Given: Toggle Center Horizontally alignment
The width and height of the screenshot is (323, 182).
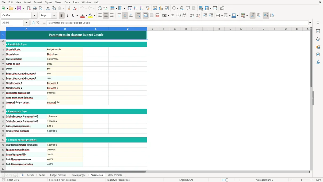Looking at the screenshot, I should [106, 16].
